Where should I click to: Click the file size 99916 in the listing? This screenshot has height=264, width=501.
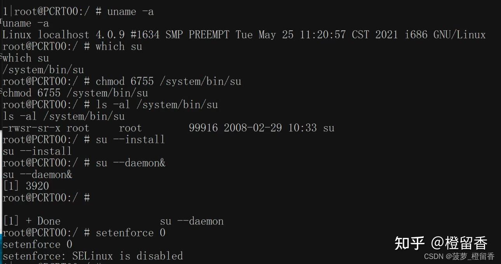tap(203, 128)
